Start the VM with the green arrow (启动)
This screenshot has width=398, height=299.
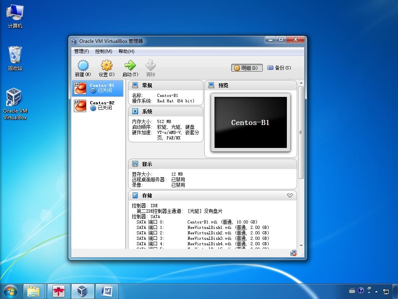[130, 65]
